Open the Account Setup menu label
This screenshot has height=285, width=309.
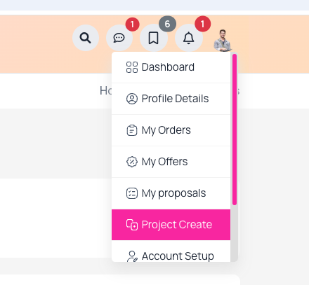pos(178,256)
